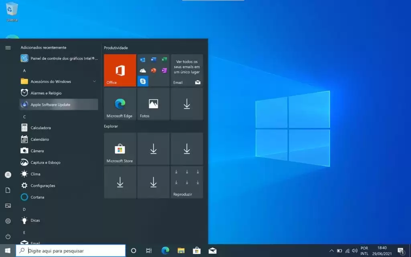
Task: Open the Clima weather app
Action: [59, 174]
